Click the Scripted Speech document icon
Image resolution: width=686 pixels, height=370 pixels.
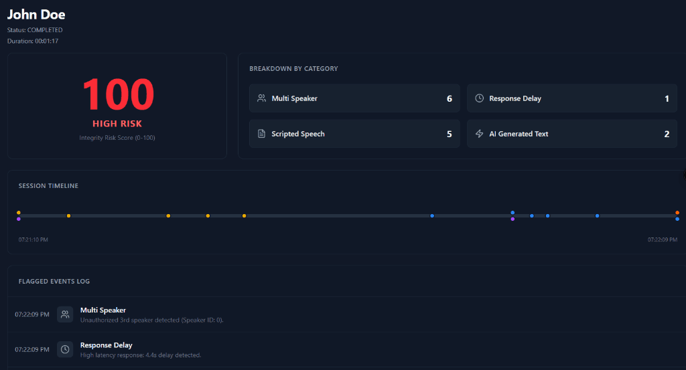[x=261, y=134]
